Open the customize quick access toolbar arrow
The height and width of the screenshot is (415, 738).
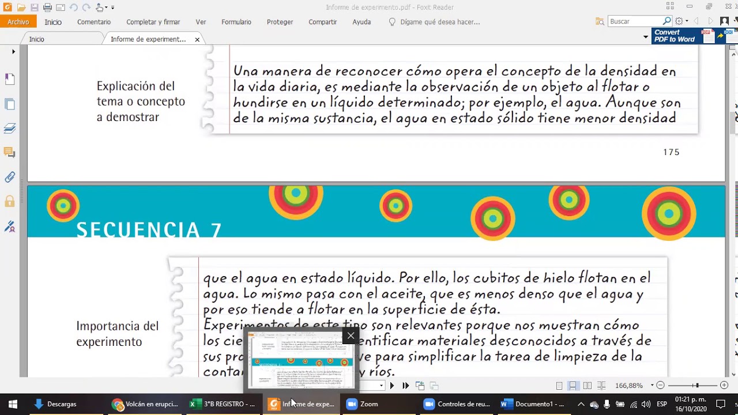[x=112, y=7]
